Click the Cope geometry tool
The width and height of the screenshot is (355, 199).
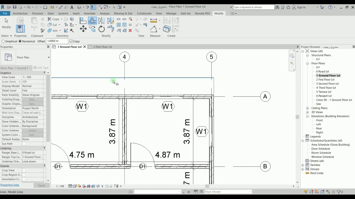[54, 19]
